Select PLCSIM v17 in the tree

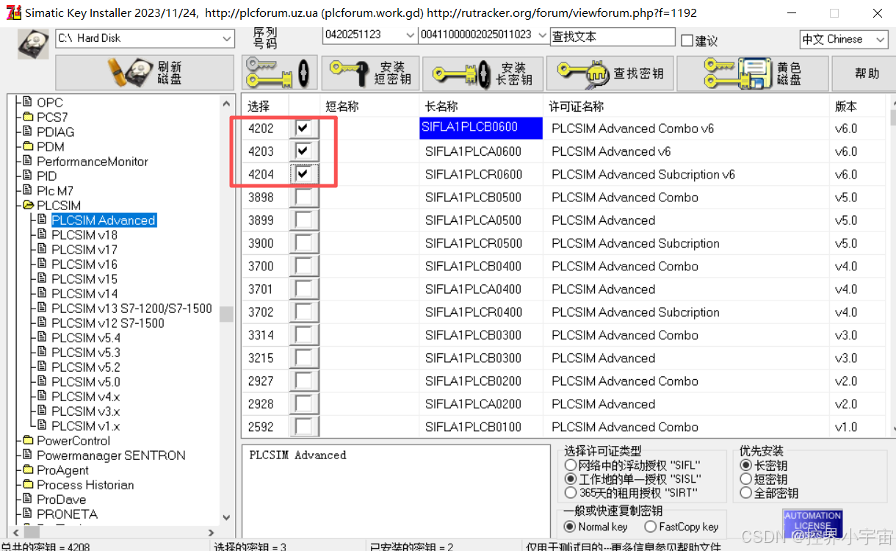tap(84, 250)
